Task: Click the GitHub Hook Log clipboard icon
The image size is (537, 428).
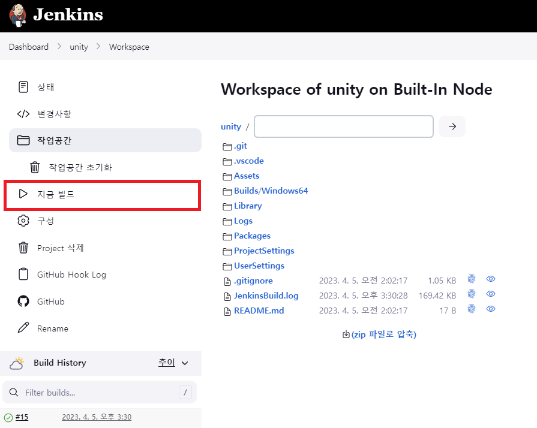Action: (23, 274)
